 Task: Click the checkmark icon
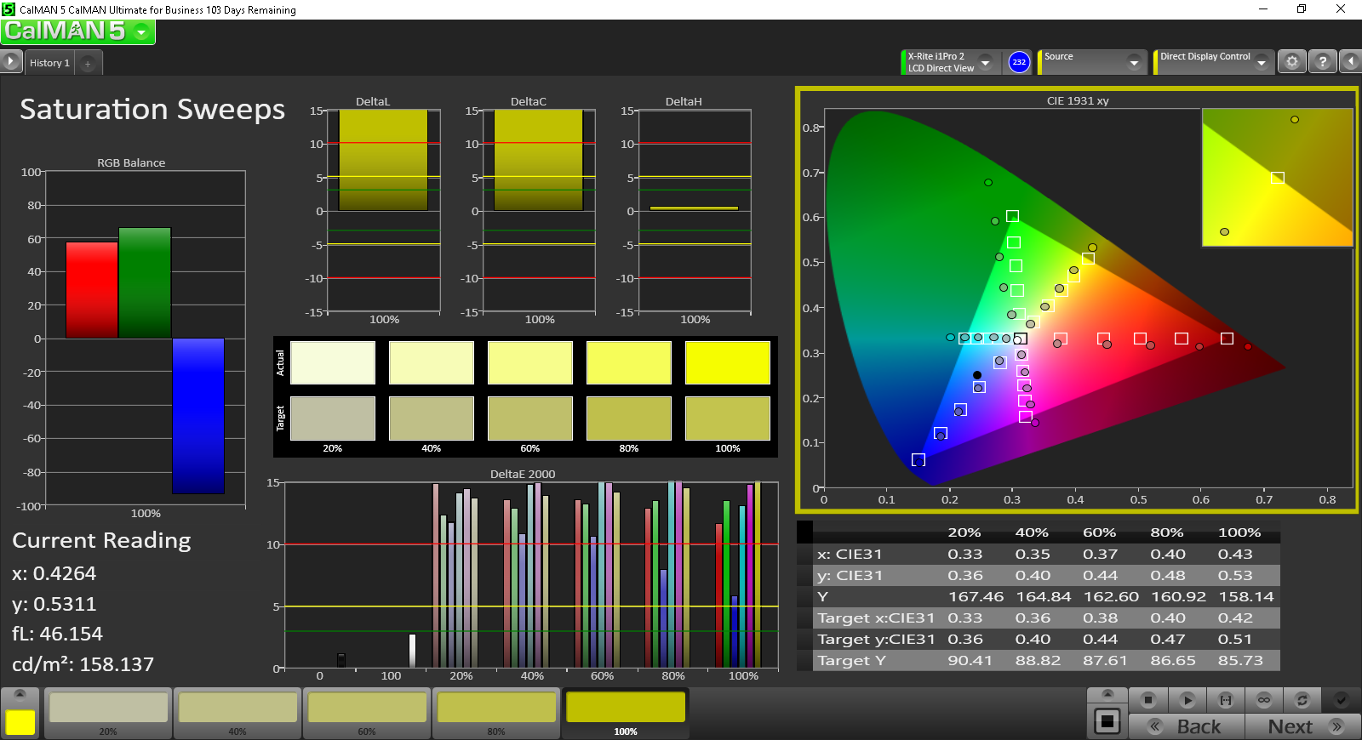tap(1341, 700)
